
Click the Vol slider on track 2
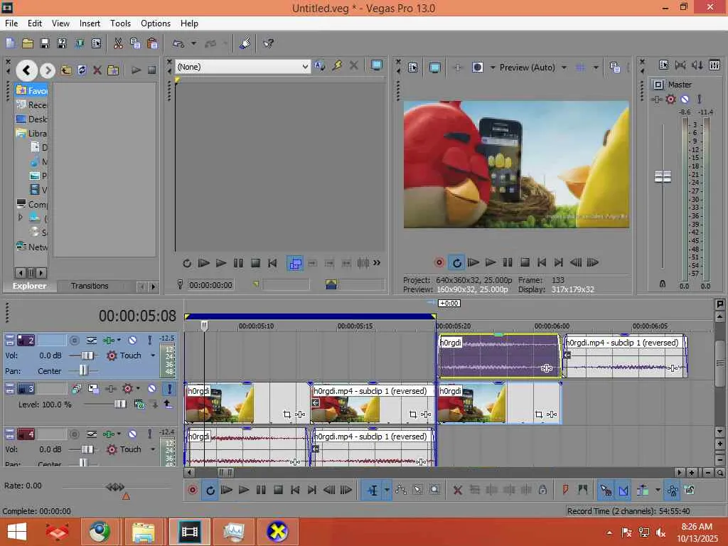pos(87,355)
